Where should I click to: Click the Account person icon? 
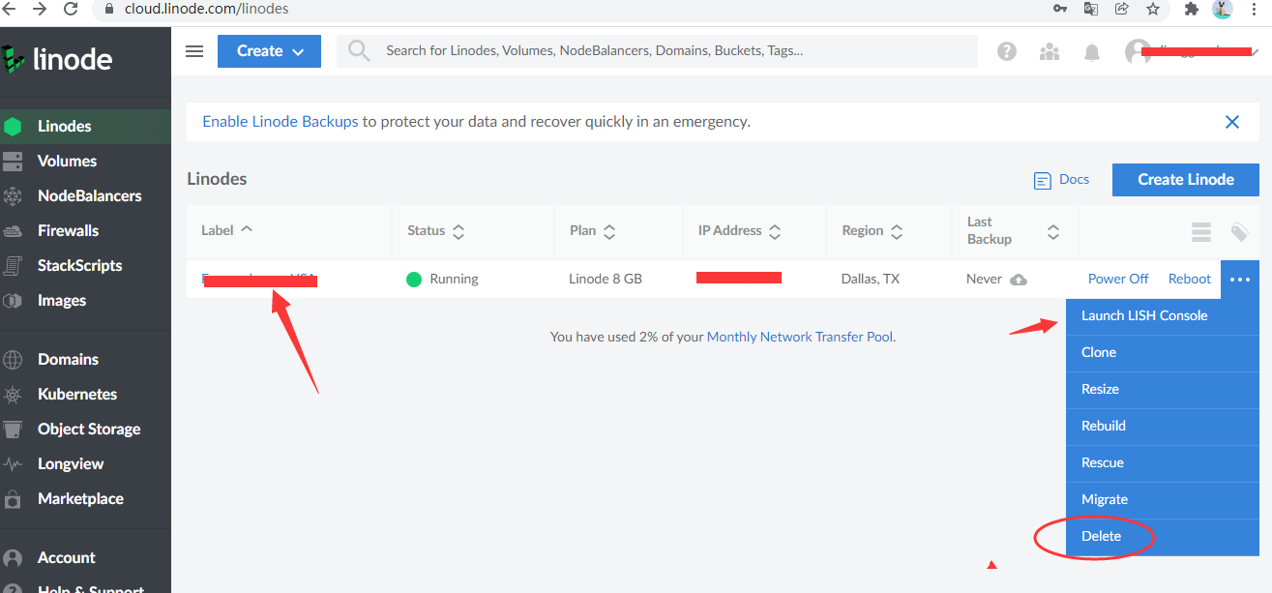[x=13, y=558]
